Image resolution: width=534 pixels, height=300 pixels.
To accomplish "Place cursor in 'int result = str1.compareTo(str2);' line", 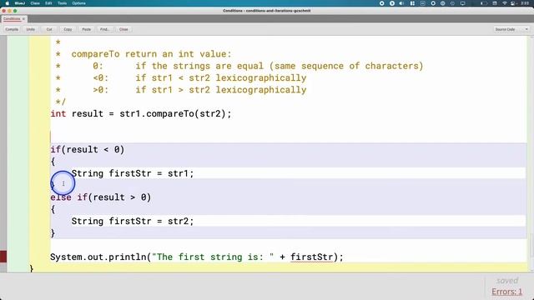I will pyautogui.click(x=141, y=113).
